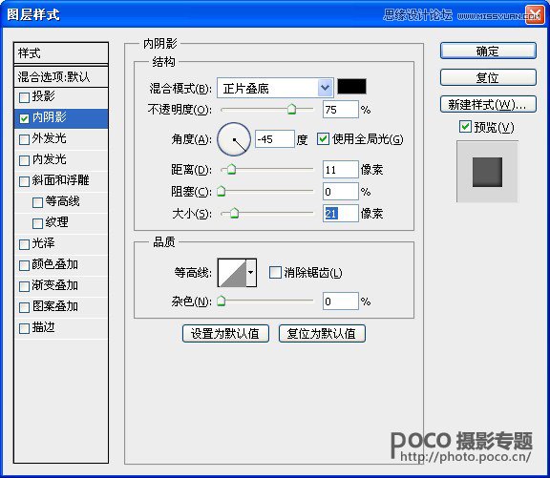Click the size field showing 21
The image size is (550, 478).
340,213
